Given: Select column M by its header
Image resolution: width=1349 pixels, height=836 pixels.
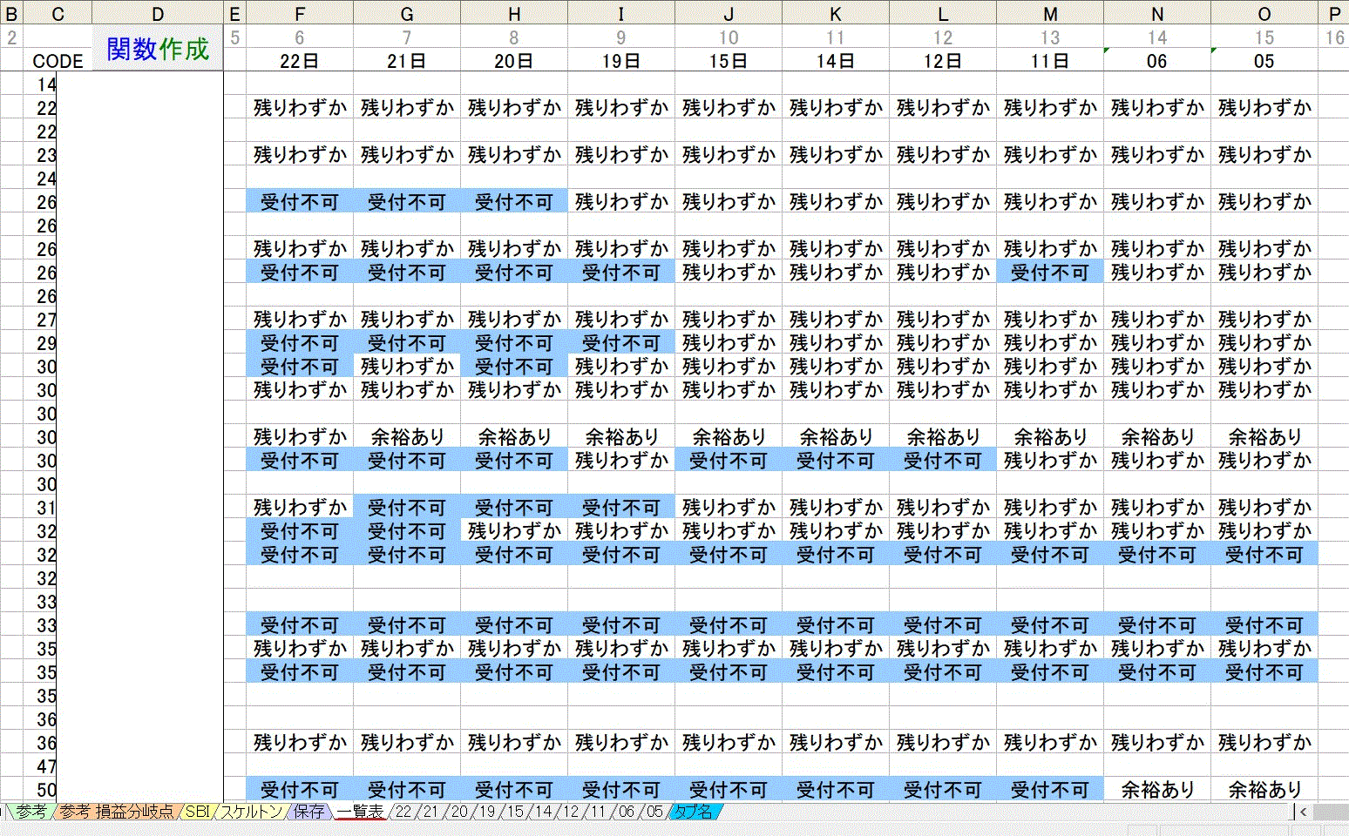Looking at the screenshot, I should tap(1050, 13).
